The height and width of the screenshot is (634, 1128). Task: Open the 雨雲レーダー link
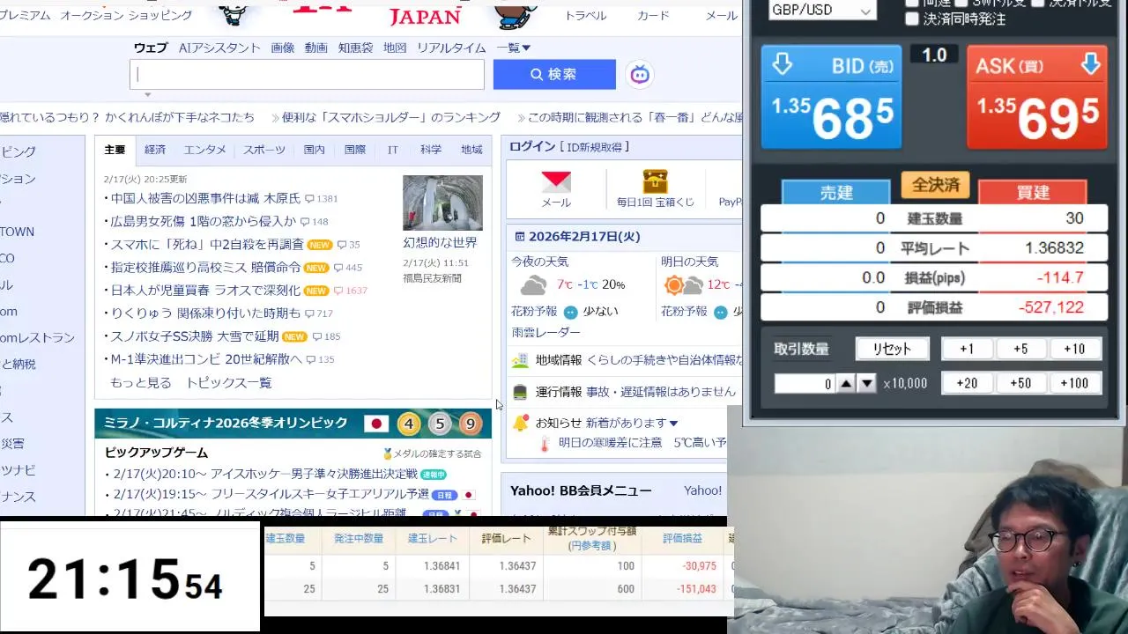(x=546, y=333)
